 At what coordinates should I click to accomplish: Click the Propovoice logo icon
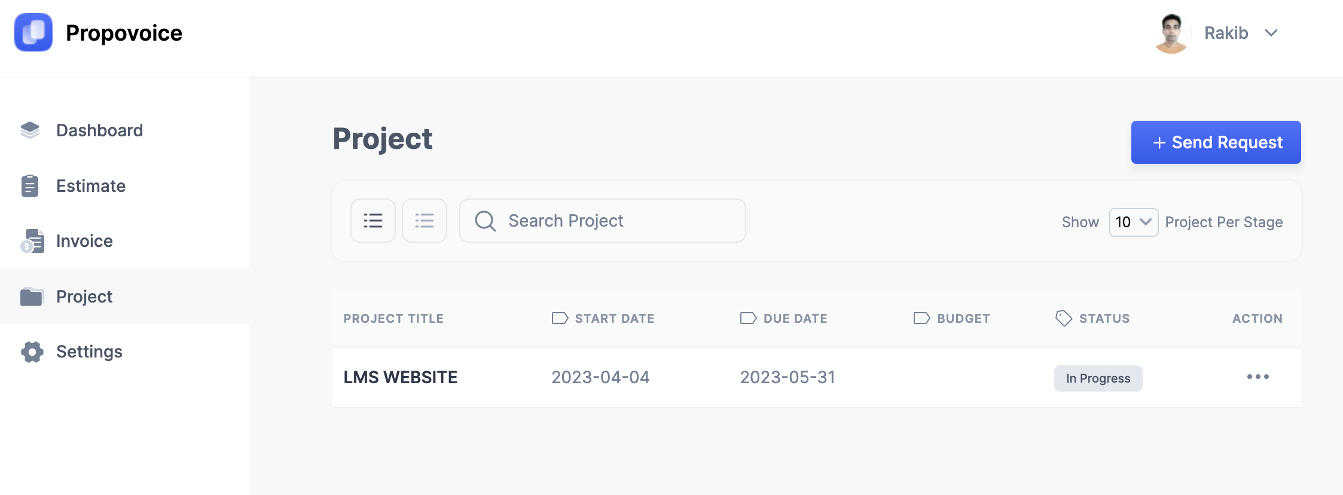point(33,32)
